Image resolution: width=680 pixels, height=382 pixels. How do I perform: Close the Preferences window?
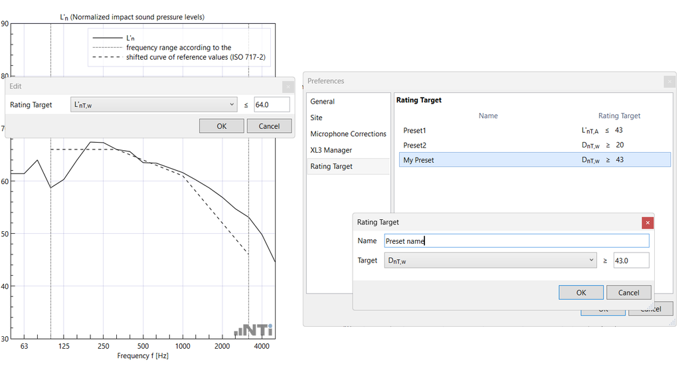669,81
